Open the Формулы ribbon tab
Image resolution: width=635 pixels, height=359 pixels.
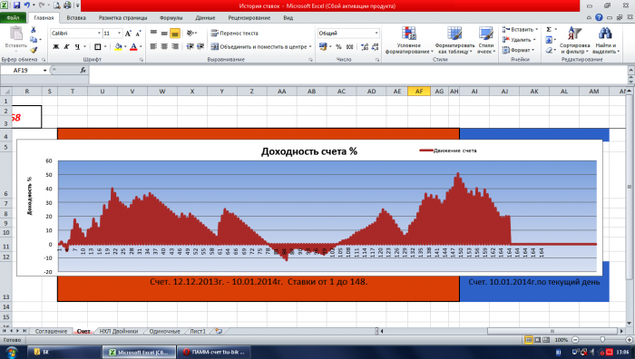(x=171, y=18)
